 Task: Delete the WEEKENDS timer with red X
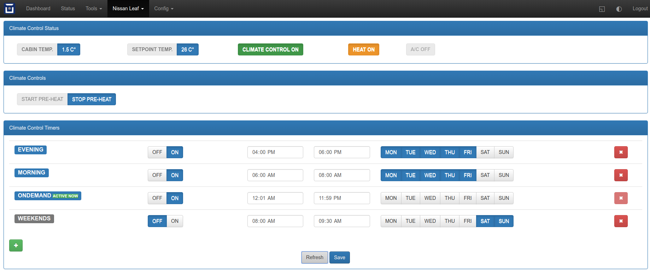(x=621, y=221)
